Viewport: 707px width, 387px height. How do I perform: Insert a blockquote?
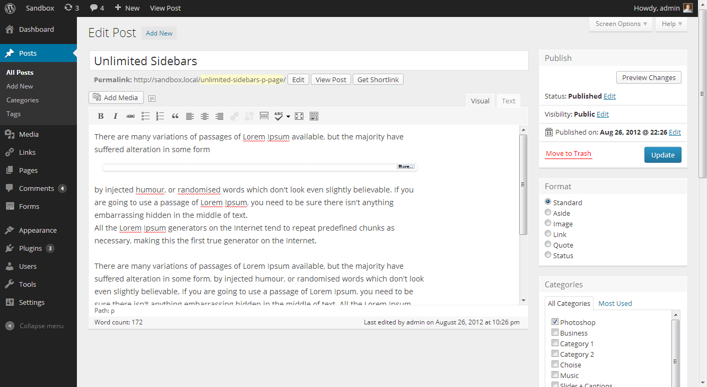[x=175, y=116]
